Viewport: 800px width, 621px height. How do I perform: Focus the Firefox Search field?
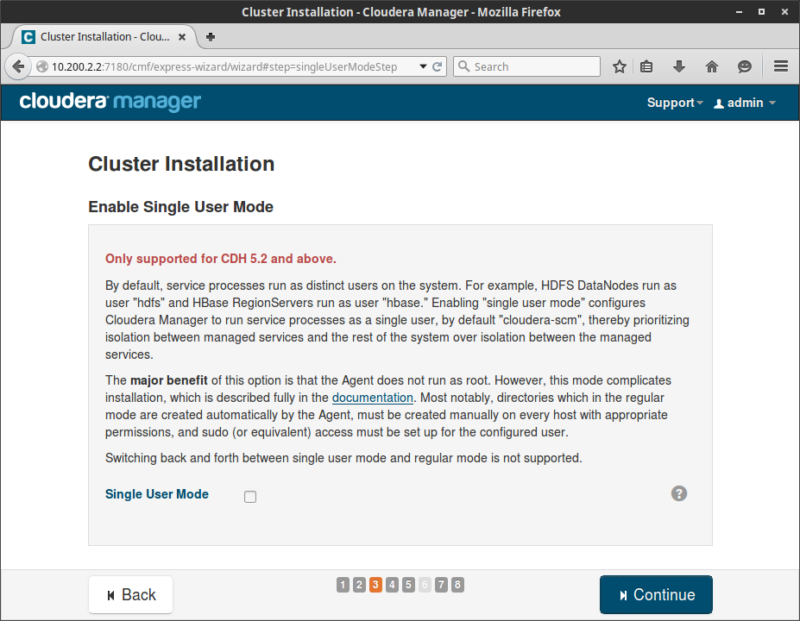526,66
